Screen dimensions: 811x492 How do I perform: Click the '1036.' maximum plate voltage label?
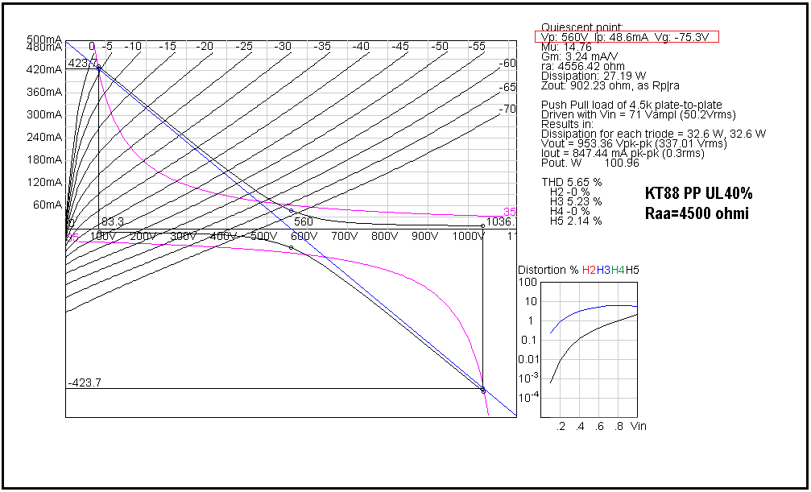click(501, 222)
